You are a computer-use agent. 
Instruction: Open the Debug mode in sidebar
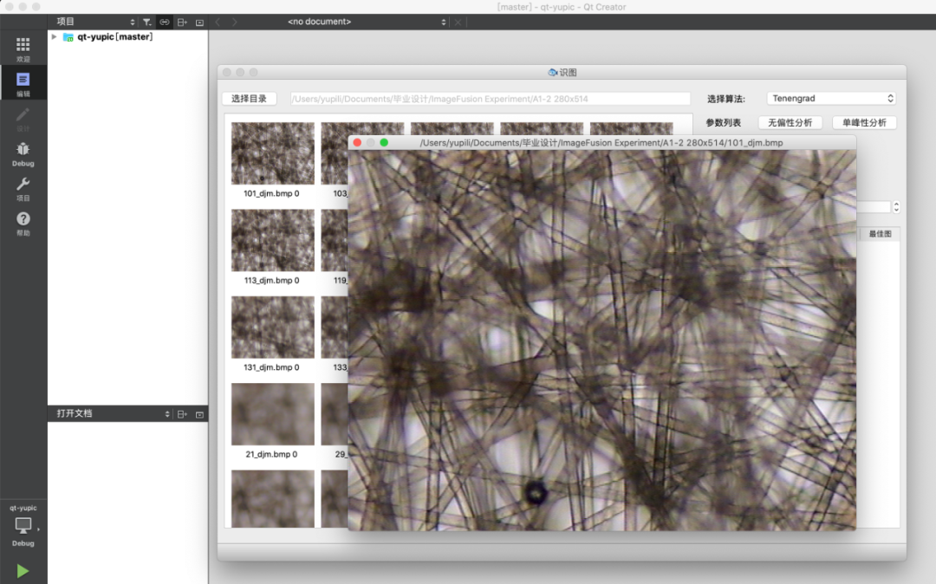click(23, 153)
